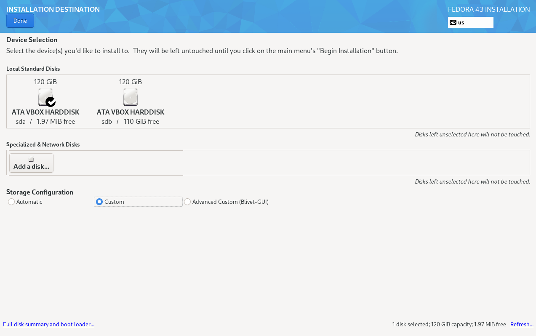Click the Done button
Viewport: 536px width, 336px height.
click(x=20, y=21)
